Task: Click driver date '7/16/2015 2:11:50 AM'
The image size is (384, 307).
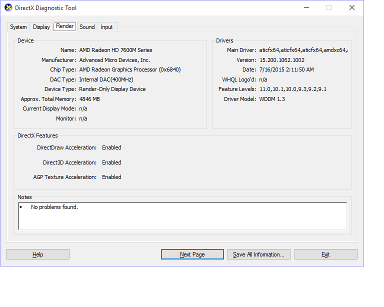Action: (286, 70)
